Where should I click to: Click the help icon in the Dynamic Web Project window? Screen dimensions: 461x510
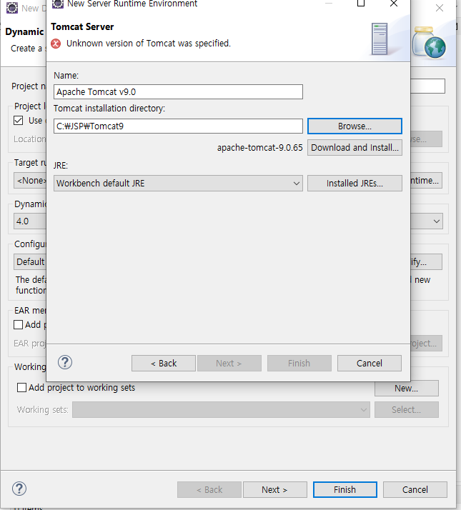[x=19, y=489]
